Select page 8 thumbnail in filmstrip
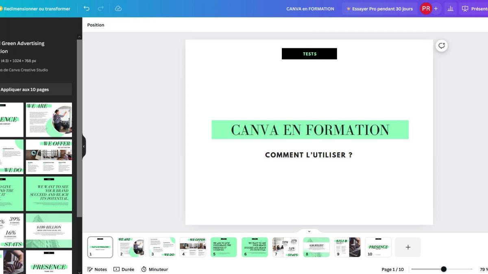Screen dimensions: 488x274 (316, 247)
